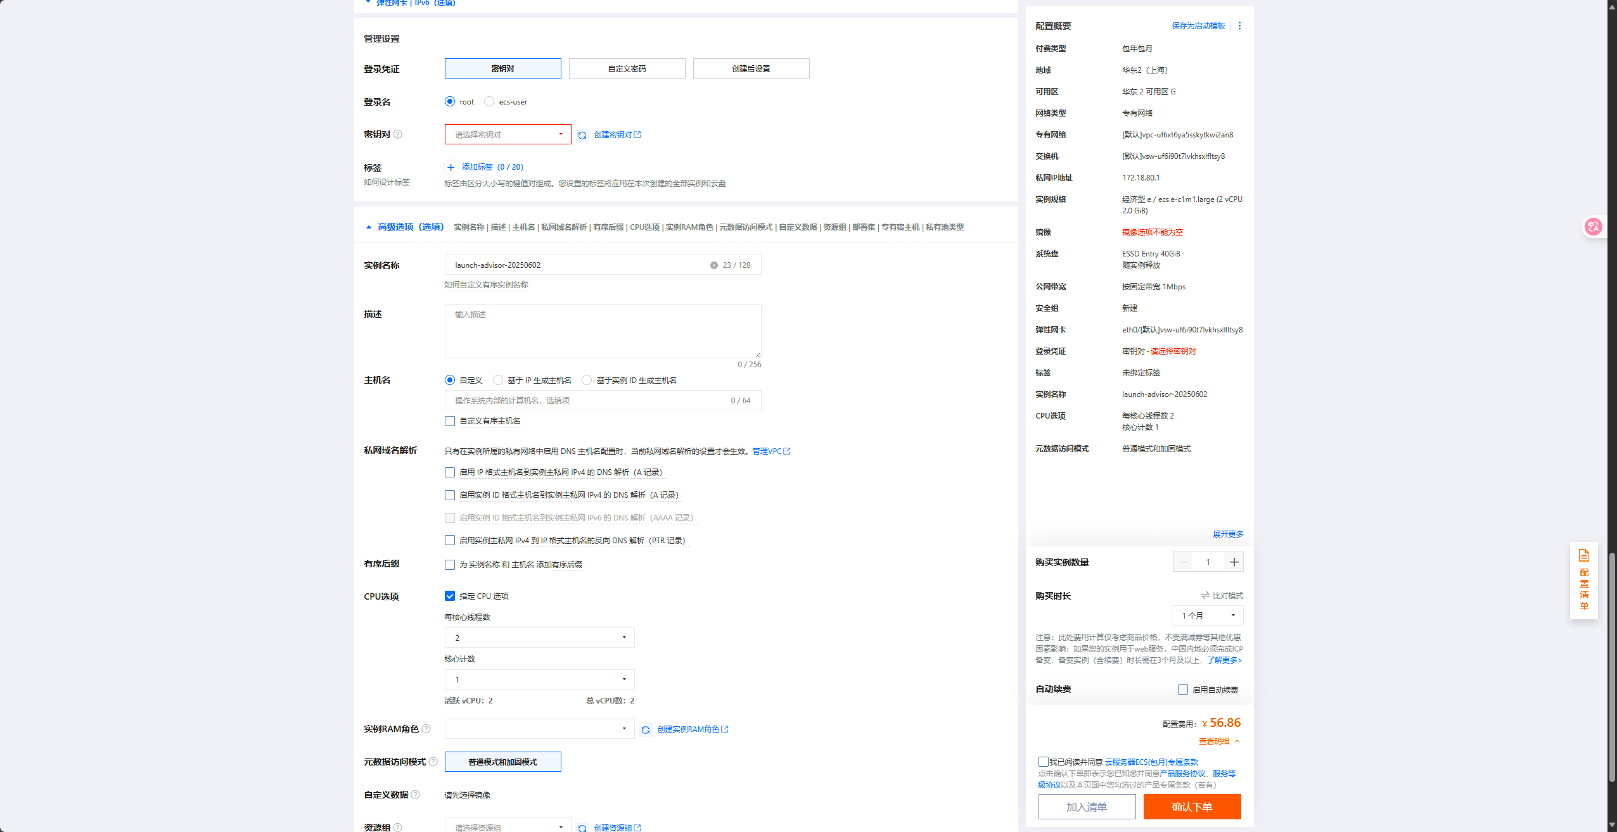
Task: Open the 请选择密钥对 dropdown
Action: tap(508, 134)
